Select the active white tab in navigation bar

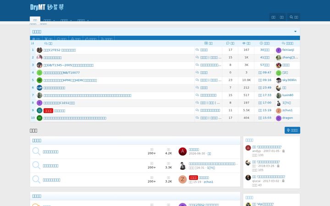point(35,19)
